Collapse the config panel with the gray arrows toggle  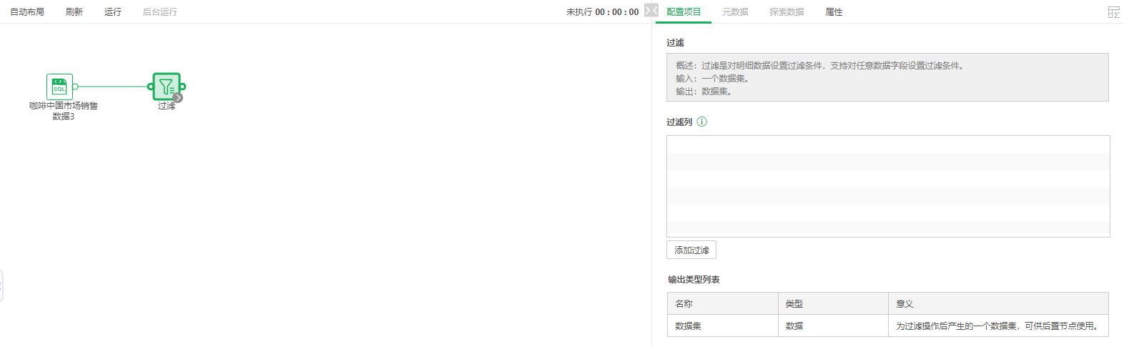tap(651, 10)
